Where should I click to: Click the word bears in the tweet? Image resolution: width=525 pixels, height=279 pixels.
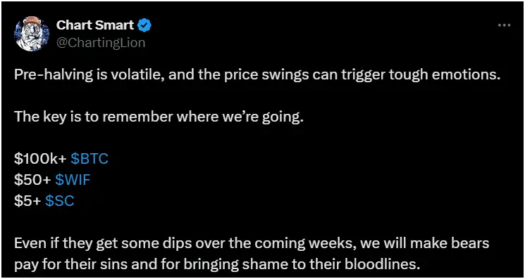pos(471,244)
